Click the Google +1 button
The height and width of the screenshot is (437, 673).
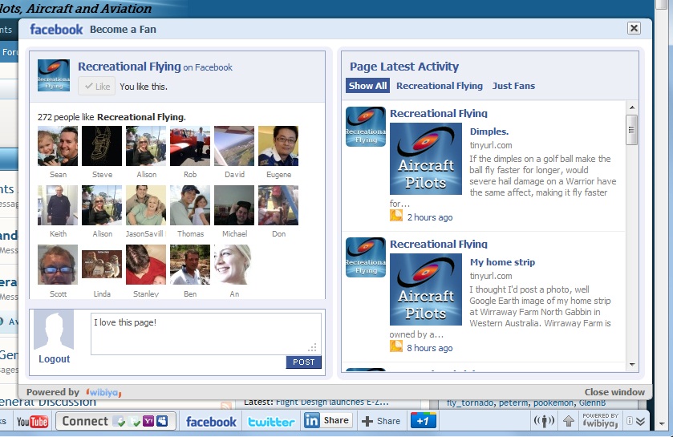424,421
